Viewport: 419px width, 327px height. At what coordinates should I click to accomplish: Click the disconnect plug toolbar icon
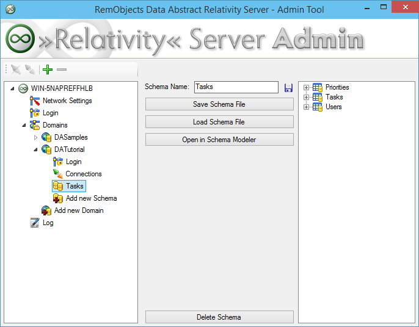click(x=16, y=70)
